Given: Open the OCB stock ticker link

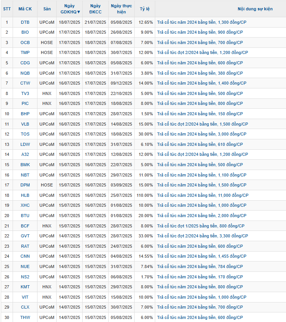Looking at the screenshot, I should (25, 42).
